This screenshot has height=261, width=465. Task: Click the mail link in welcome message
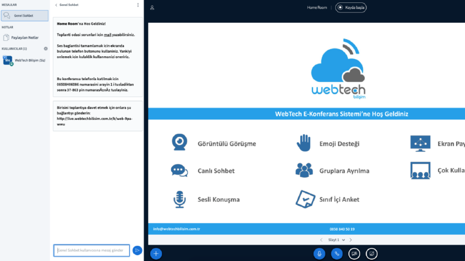tap(107, 35)
